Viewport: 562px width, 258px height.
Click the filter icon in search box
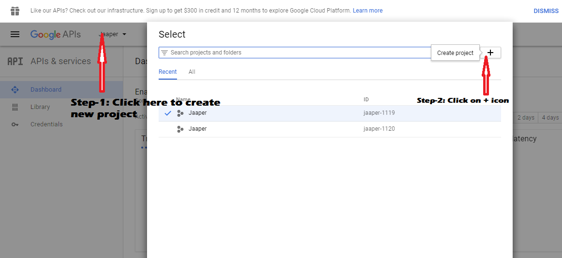tap(164, 53)
